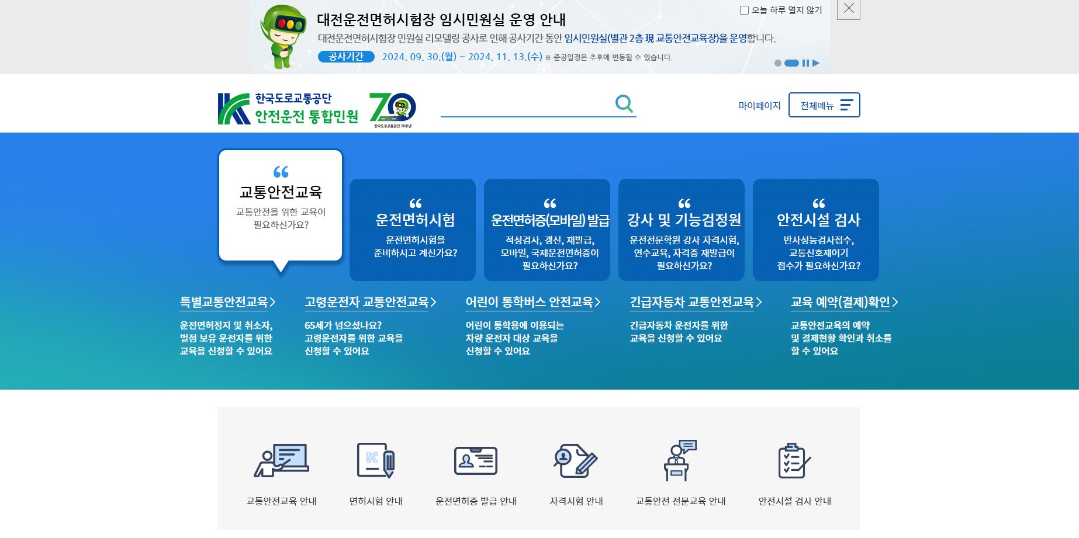
Task: Click text 운전면허정지 및 취소자,
Action: (x=226, y=325)
